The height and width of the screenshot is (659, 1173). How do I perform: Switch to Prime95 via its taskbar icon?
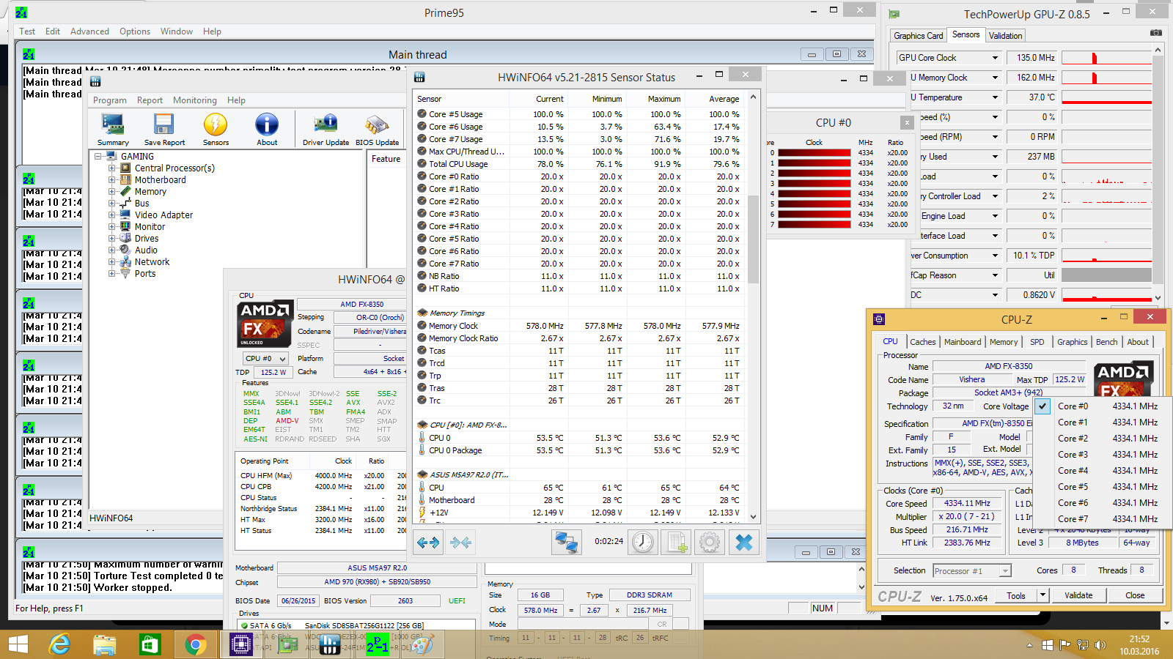[x=378, y=644]
